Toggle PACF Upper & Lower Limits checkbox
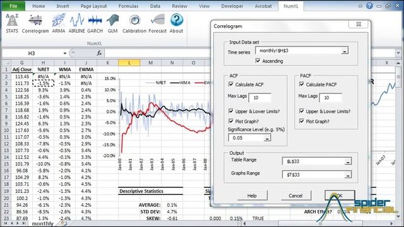This screenshot has width=404, height=227. (302, 111)
